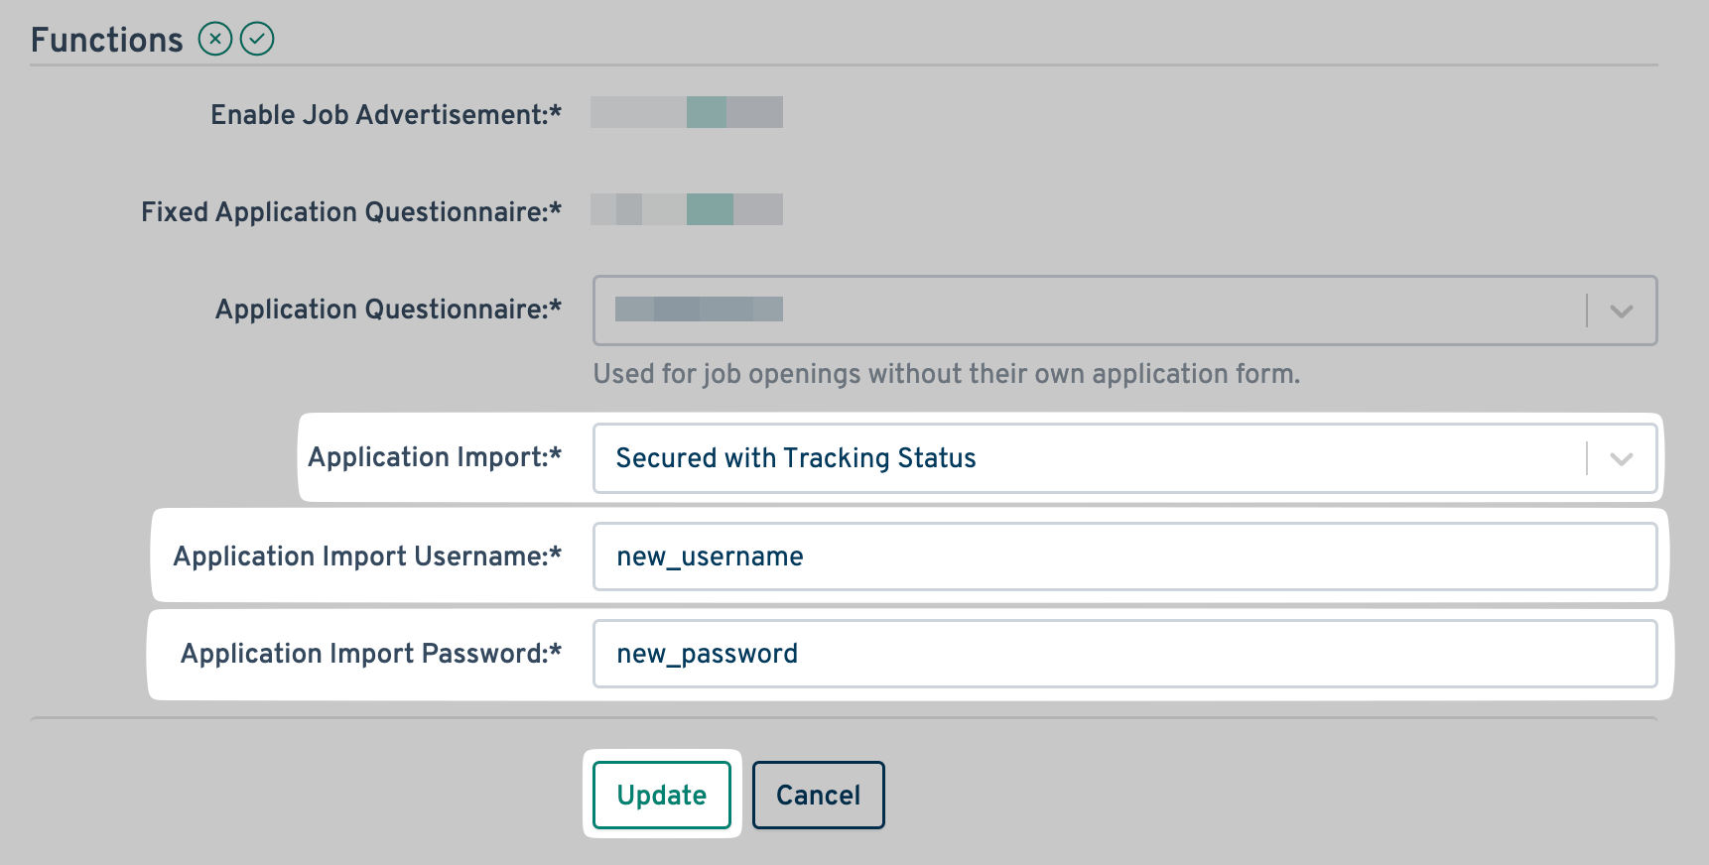Image resolution: width=1709 pixels, height=865 pixels.
Task: Click the Application Questionnaire field label
Action: [x=388, y=309]
